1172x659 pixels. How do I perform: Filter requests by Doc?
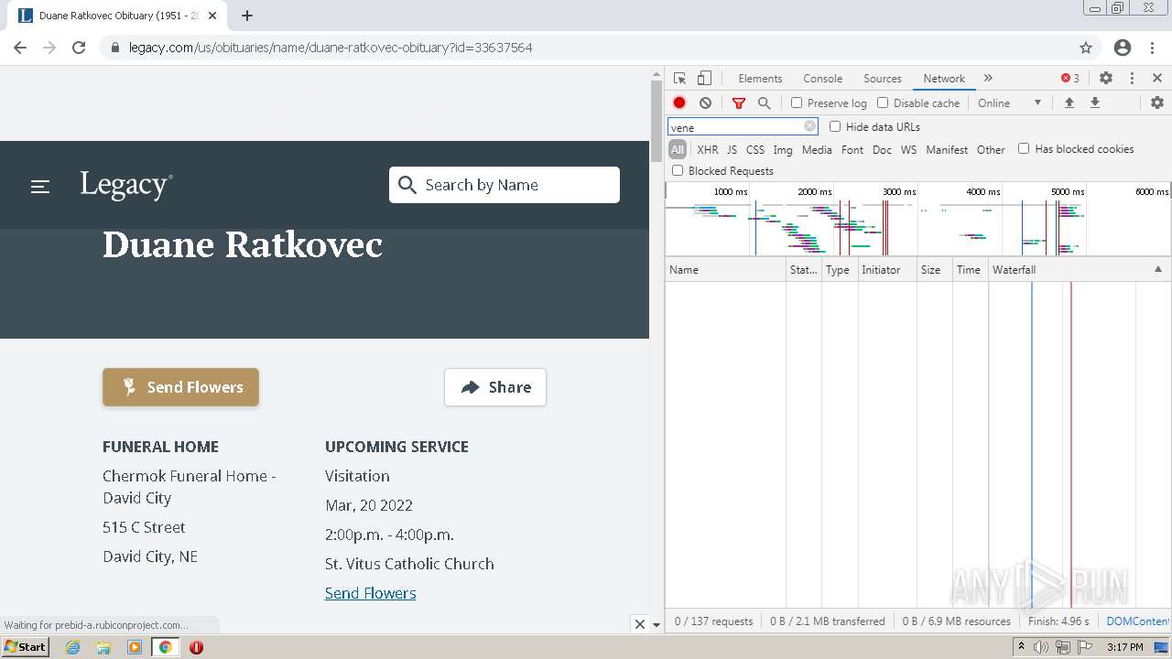point(882,149)
